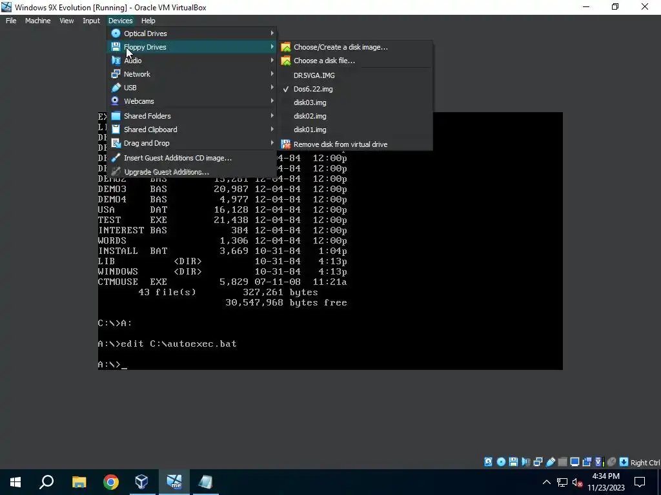The height and width of the screenshot is (495, 661).
Task: Open the Help menu
Action: click(x=148, y=21)
